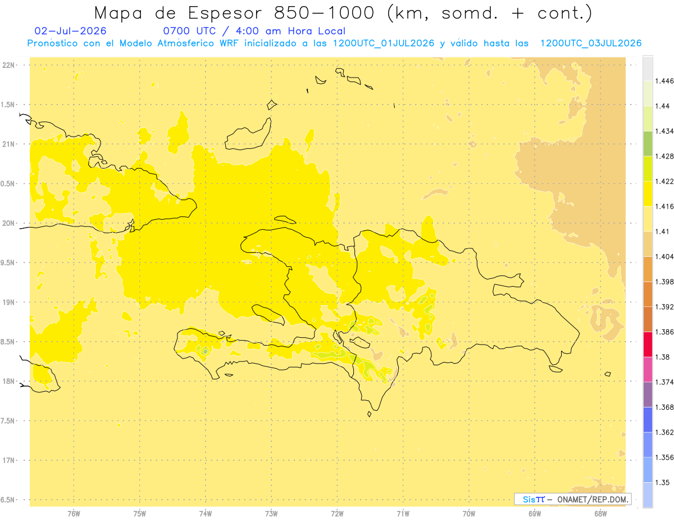The width and height of the screenshot is (674, 521).
Task: Click the 73W longitude label
Action: (x=271, y=514)
